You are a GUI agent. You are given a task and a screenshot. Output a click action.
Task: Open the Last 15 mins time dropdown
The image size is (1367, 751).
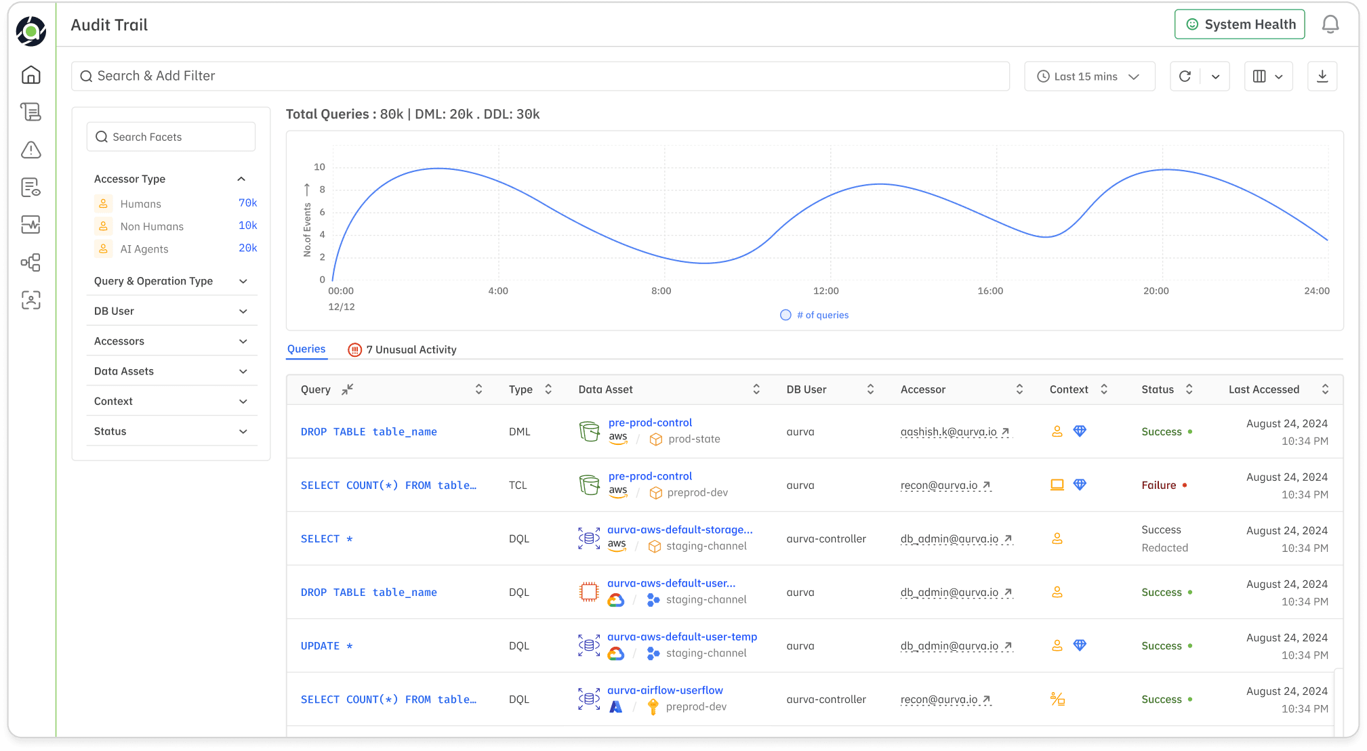click(1089, 77)
